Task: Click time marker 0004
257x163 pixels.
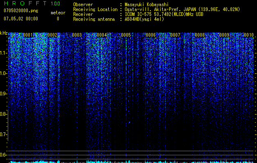Action: pos(102,35)
